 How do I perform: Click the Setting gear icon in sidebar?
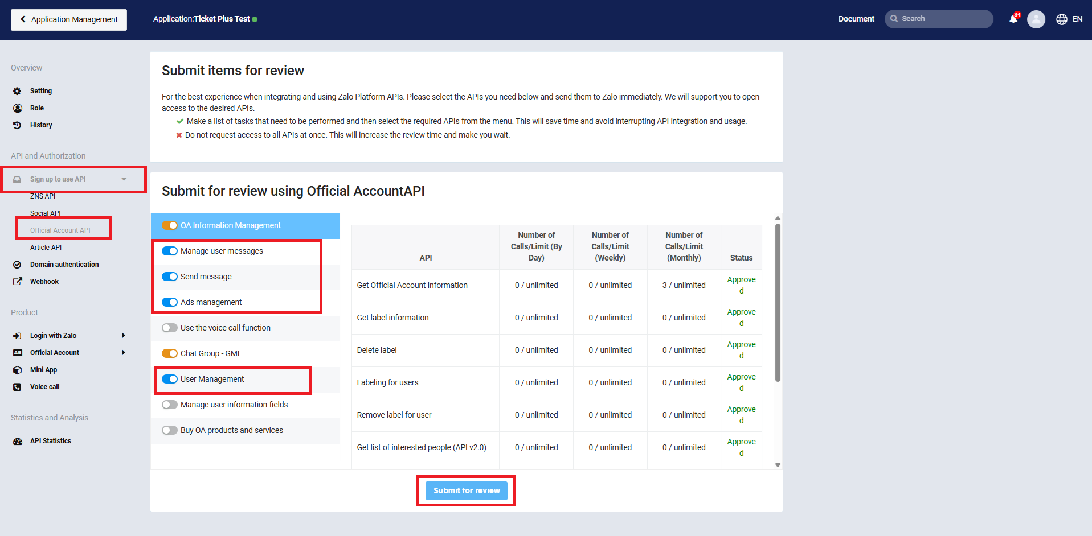click(x=17, y=91)
